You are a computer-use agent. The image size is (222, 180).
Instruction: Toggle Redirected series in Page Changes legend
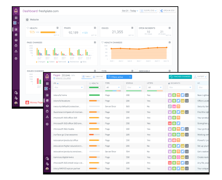pyautogui.click(x=73, y=62)
